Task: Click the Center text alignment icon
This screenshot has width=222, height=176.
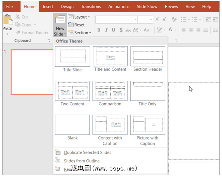Action: point(191,30)
